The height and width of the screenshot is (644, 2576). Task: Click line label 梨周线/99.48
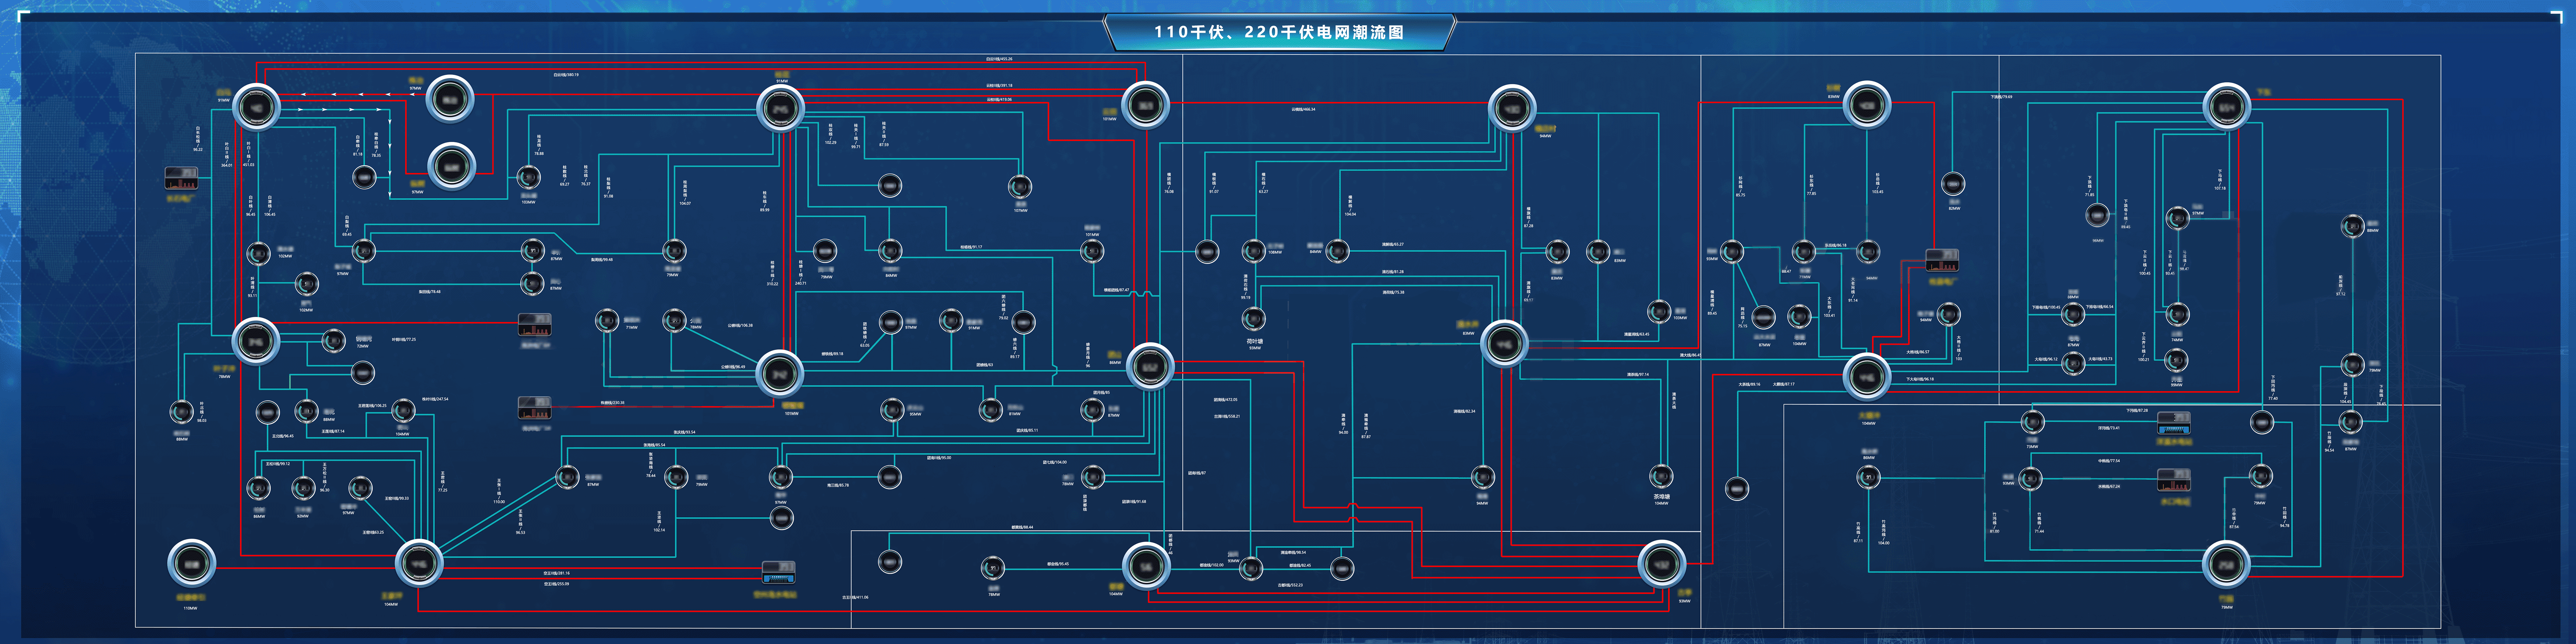tap(602, 260)
